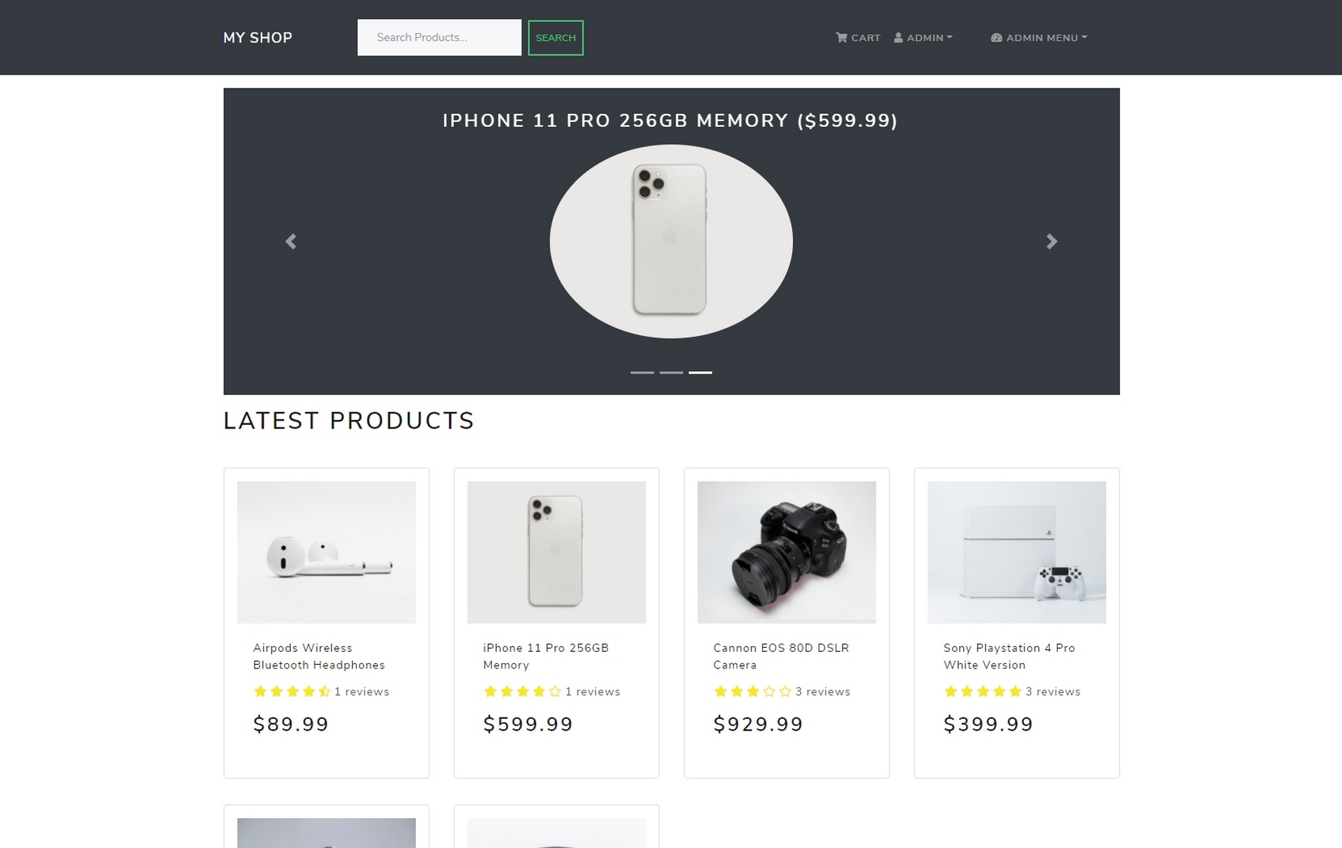Open iPhone 11 Pro 256GB Memory product title
Screen dimensions: 1342x848
pos(546,657)
